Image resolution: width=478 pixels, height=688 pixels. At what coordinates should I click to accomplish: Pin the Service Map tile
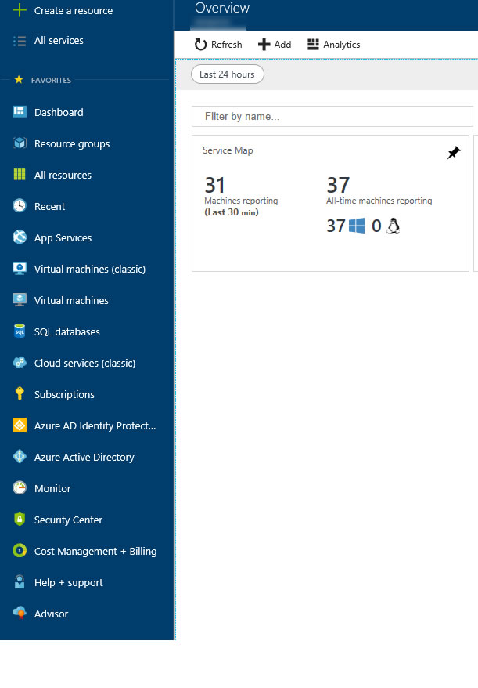[x=454, y=154]
